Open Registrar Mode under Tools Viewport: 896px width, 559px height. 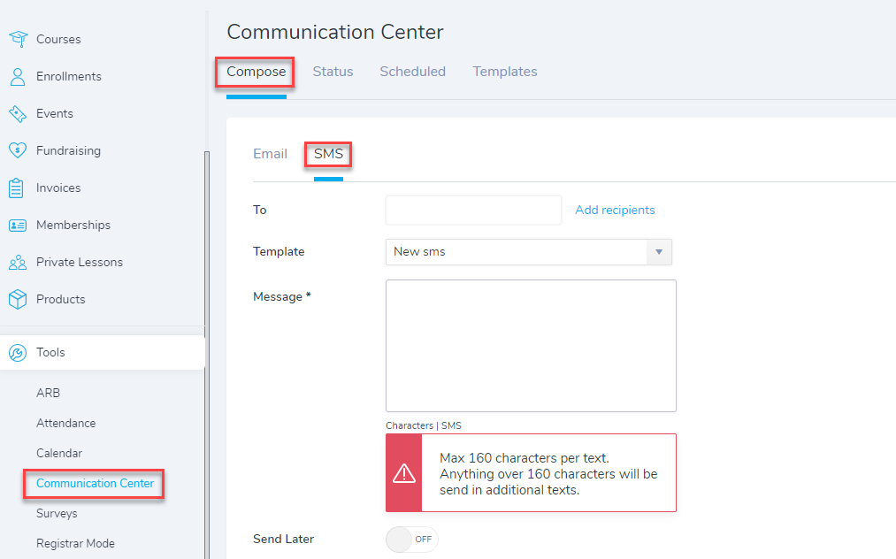point(75,544)
